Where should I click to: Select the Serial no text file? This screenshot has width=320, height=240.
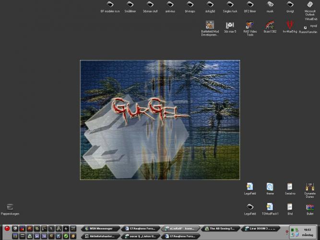pos(290,187)
